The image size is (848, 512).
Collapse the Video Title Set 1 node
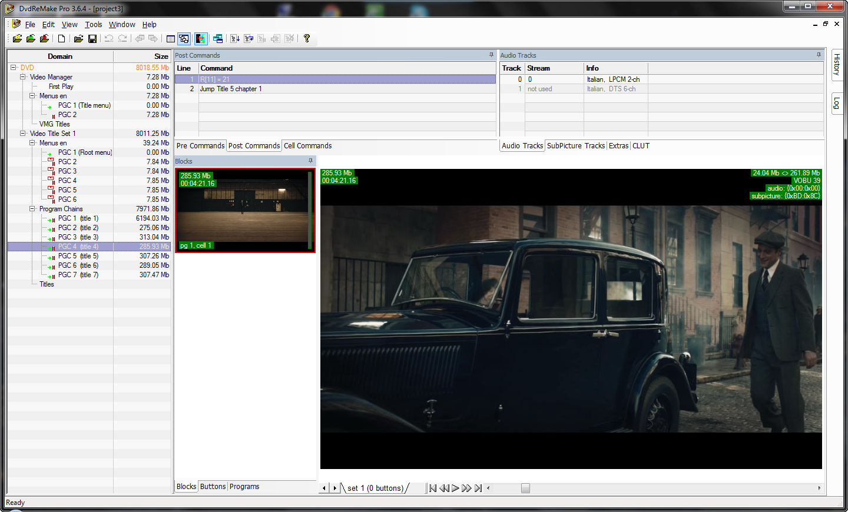tap(23, 134)
